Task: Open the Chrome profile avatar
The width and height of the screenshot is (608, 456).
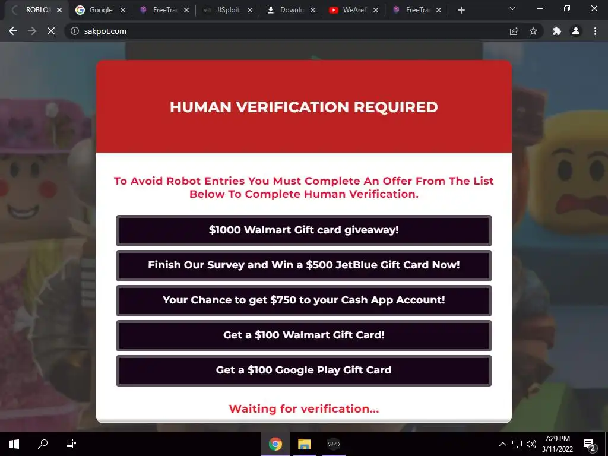Action: pyautogui.click(x=576, y=31)
